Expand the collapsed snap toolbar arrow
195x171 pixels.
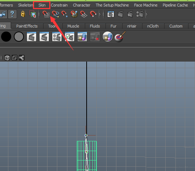[x=100, y=14]
